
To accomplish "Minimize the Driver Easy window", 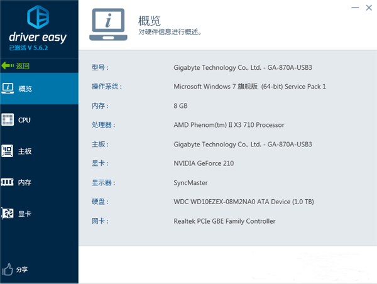I will click(355, 8).
